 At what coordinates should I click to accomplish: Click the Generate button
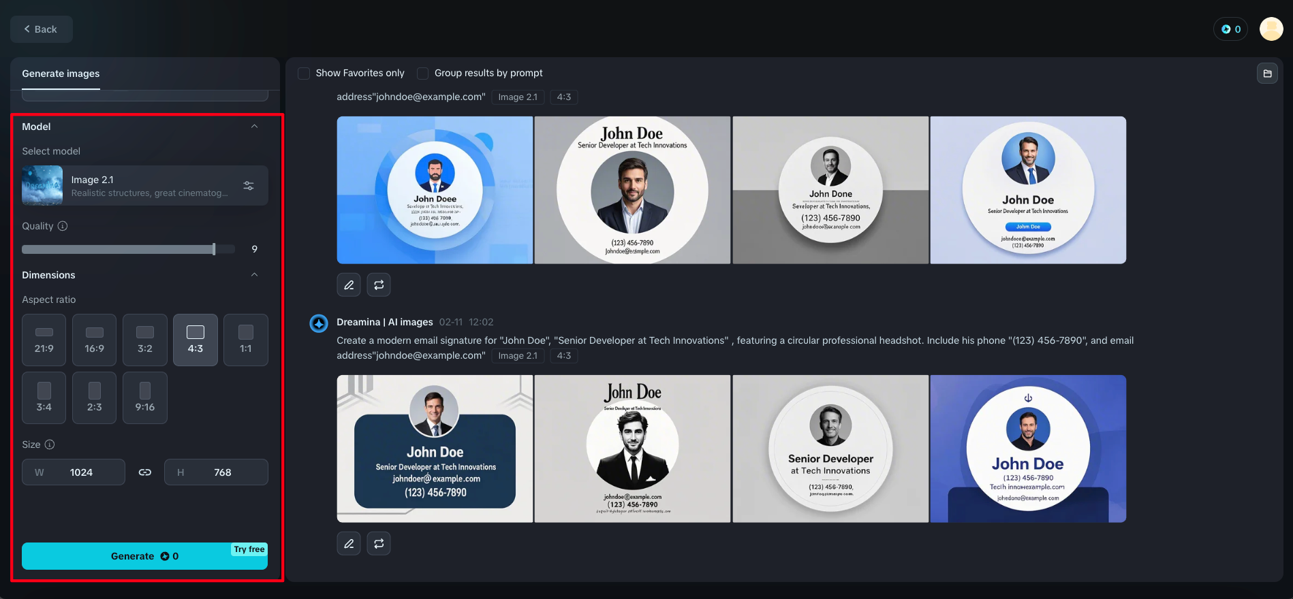point(144,556)
